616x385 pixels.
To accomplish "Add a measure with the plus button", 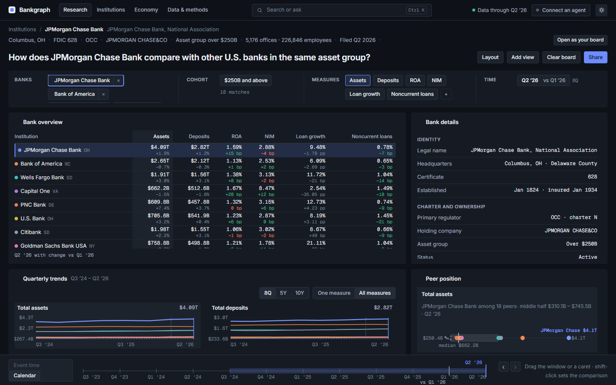I will [x=446, y=94].
